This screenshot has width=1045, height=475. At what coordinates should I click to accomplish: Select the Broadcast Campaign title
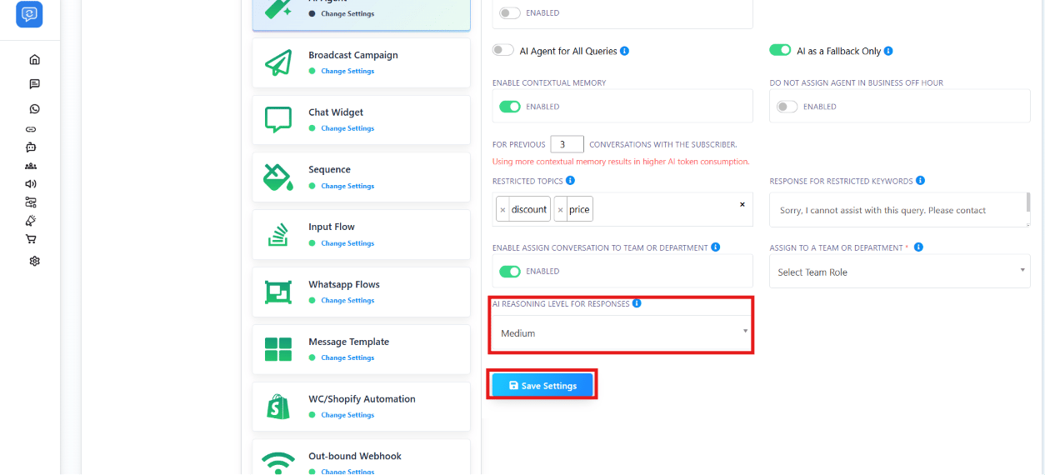click(x=353, y=55)
